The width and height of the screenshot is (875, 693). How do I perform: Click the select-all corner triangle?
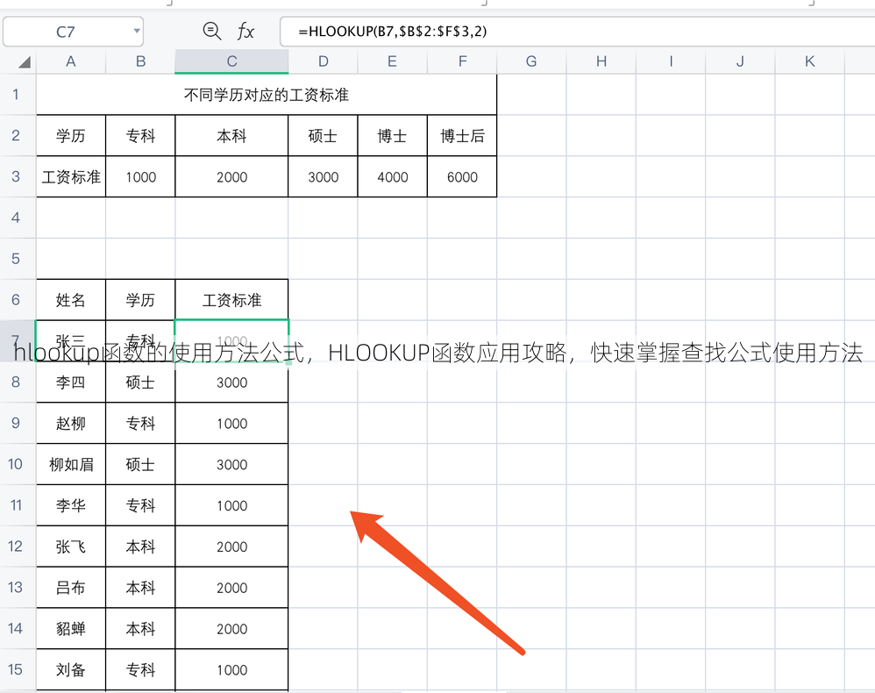24,62
